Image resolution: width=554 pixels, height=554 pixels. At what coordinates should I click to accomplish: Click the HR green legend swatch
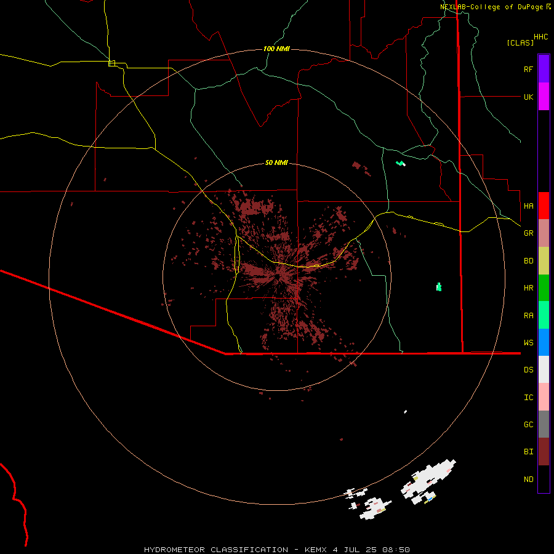[544, 288]
